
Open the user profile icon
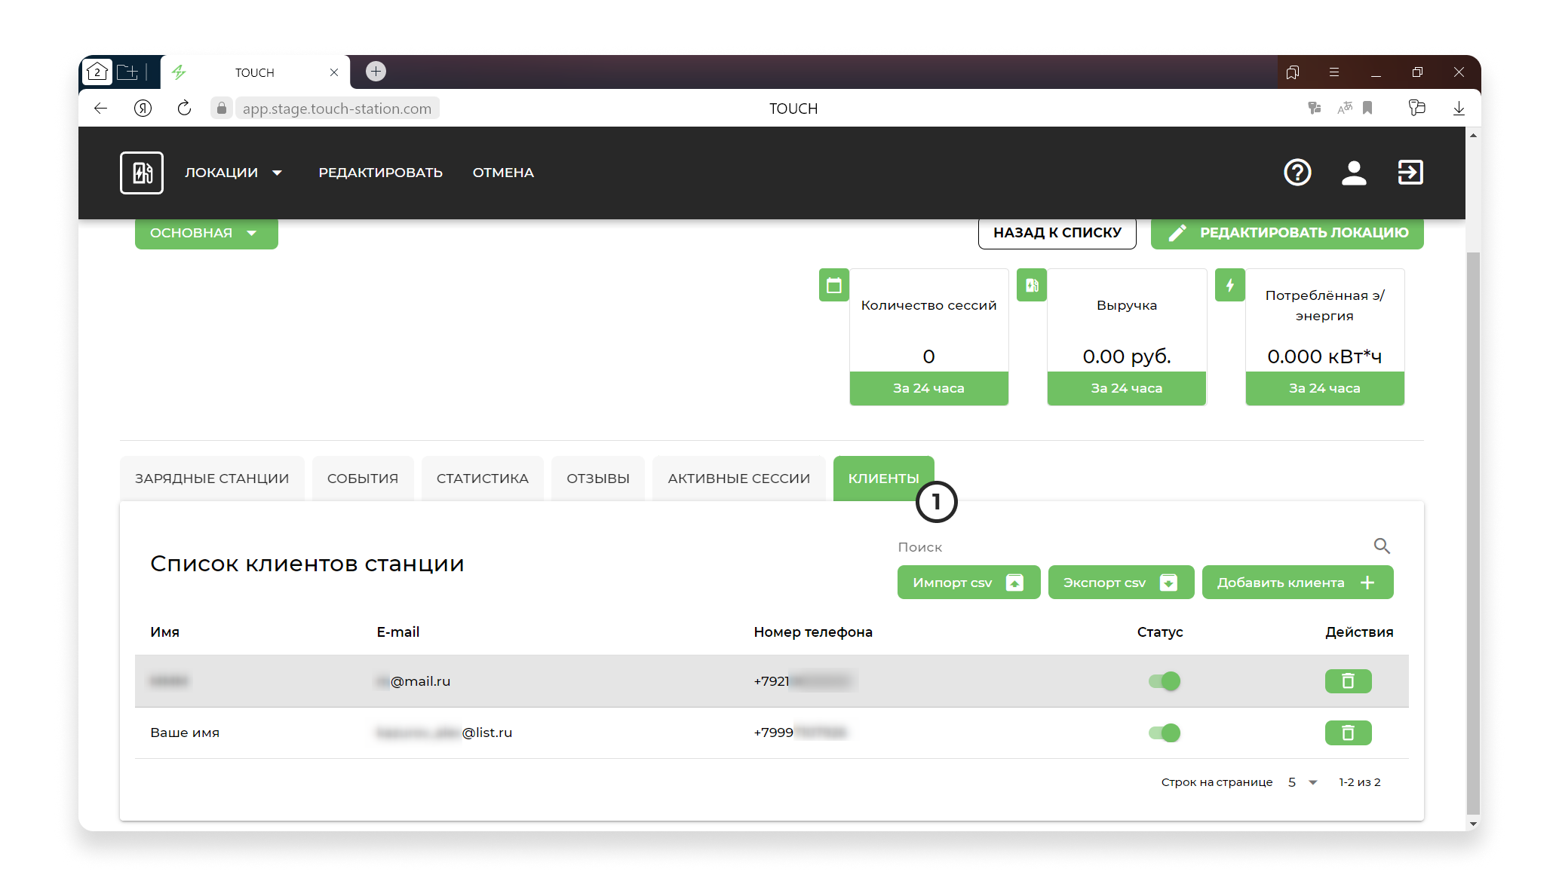1354,173
